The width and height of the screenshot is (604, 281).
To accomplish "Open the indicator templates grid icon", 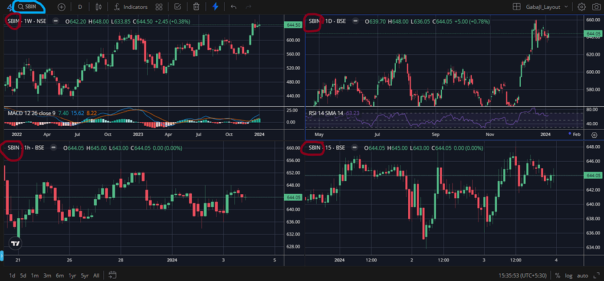I will tap(159, 7).
